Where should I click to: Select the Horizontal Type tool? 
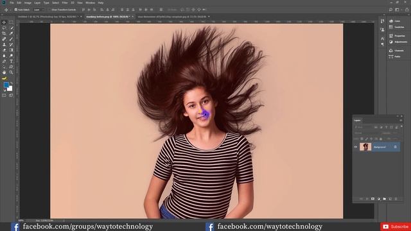(x=11, y=62)
